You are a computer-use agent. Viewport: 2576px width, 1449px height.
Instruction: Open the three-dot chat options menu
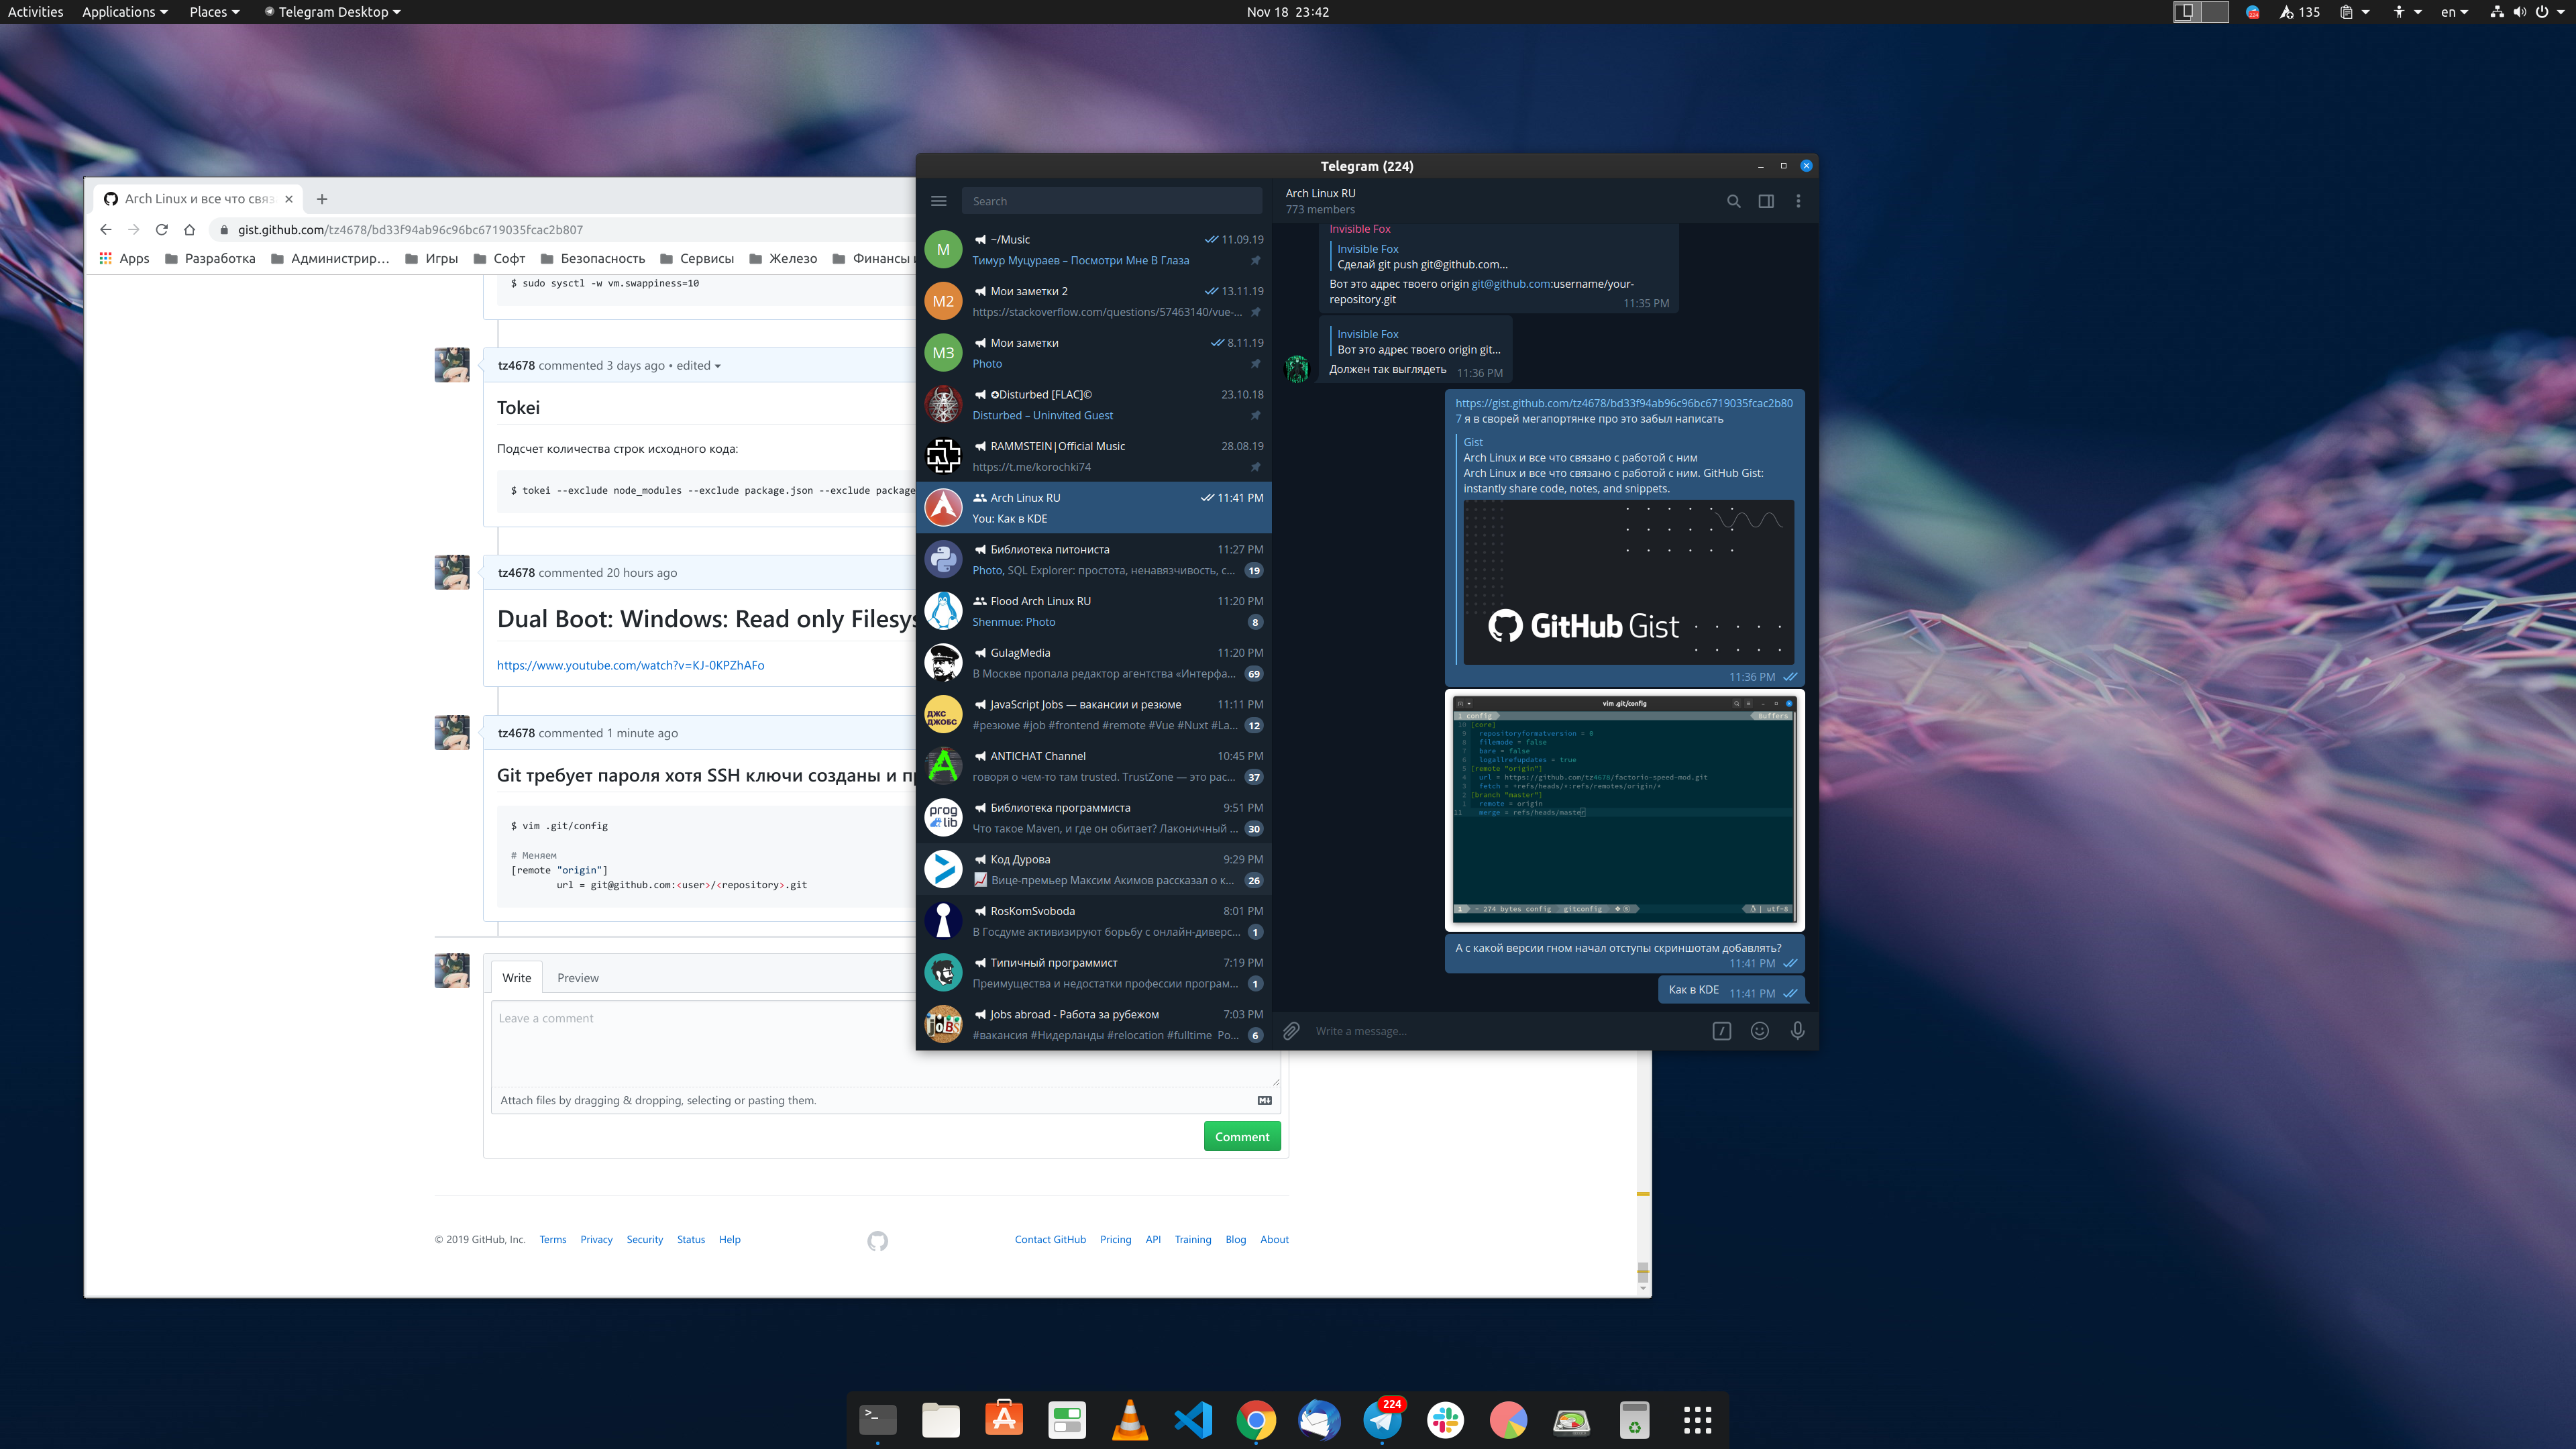pos(1798,201)
